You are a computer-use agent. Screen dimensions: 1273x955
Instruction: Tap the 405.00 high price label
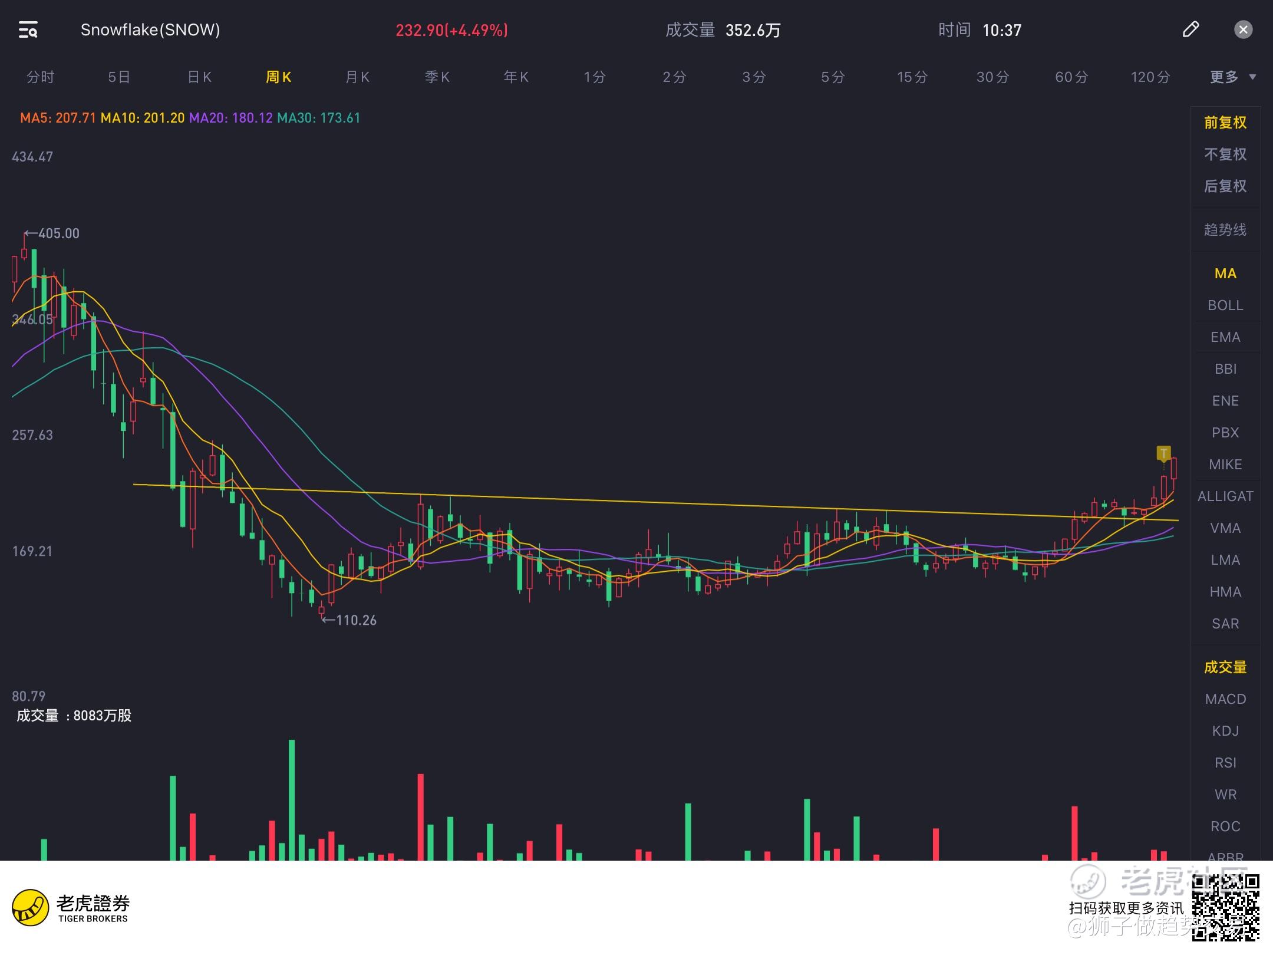coord(52,233)
